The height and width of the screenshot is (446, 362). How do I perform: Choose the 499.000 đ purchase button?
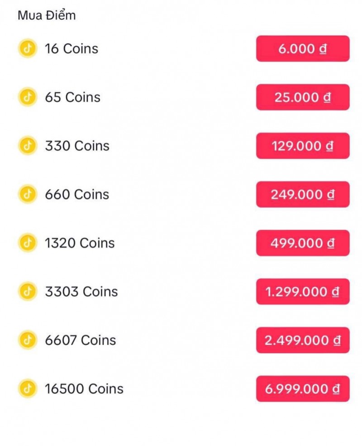point(303,243)
